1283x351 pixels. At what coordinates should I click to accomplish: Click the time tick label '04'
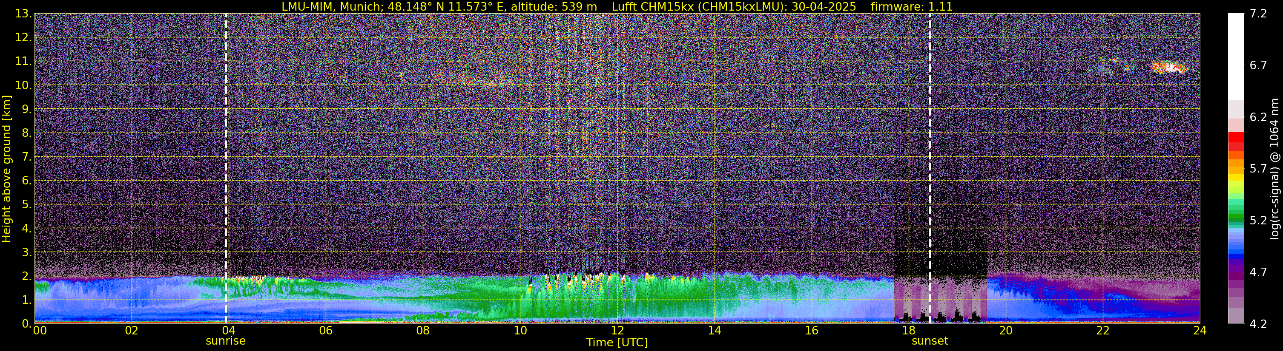229,331
